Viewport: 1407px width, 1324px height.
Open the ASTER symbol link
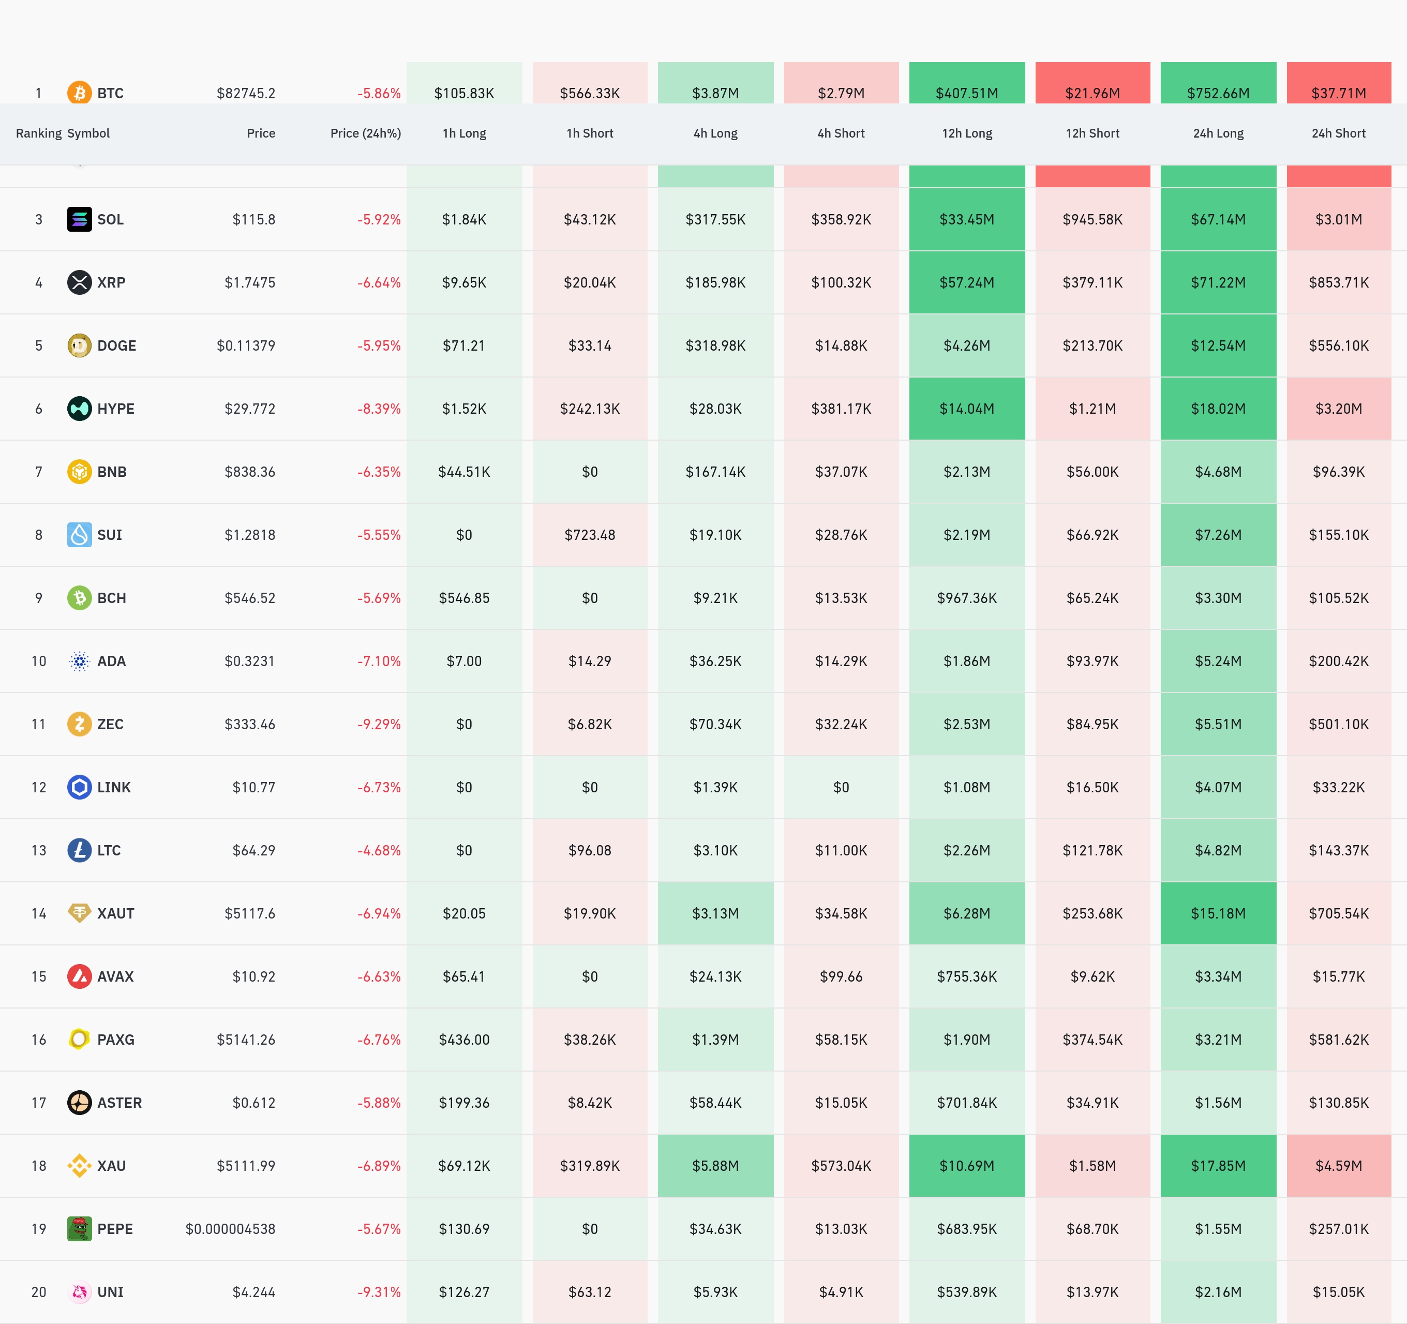pyautogui.click(x=119, y=1103)
